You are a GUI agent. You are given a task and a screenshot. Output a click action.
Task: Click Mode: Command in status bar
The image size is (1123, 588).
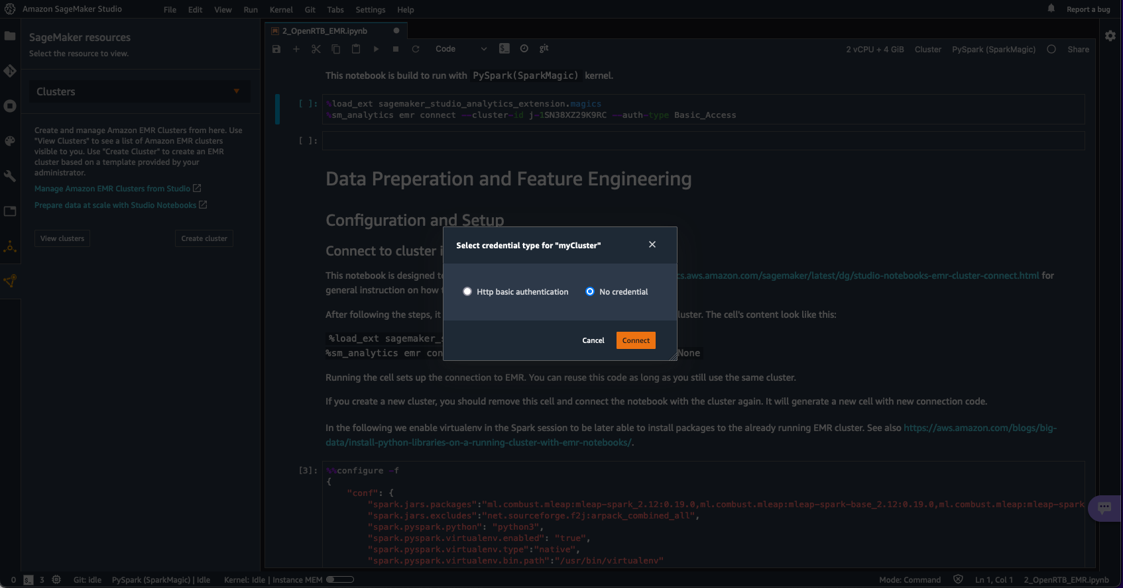[910, 580]
